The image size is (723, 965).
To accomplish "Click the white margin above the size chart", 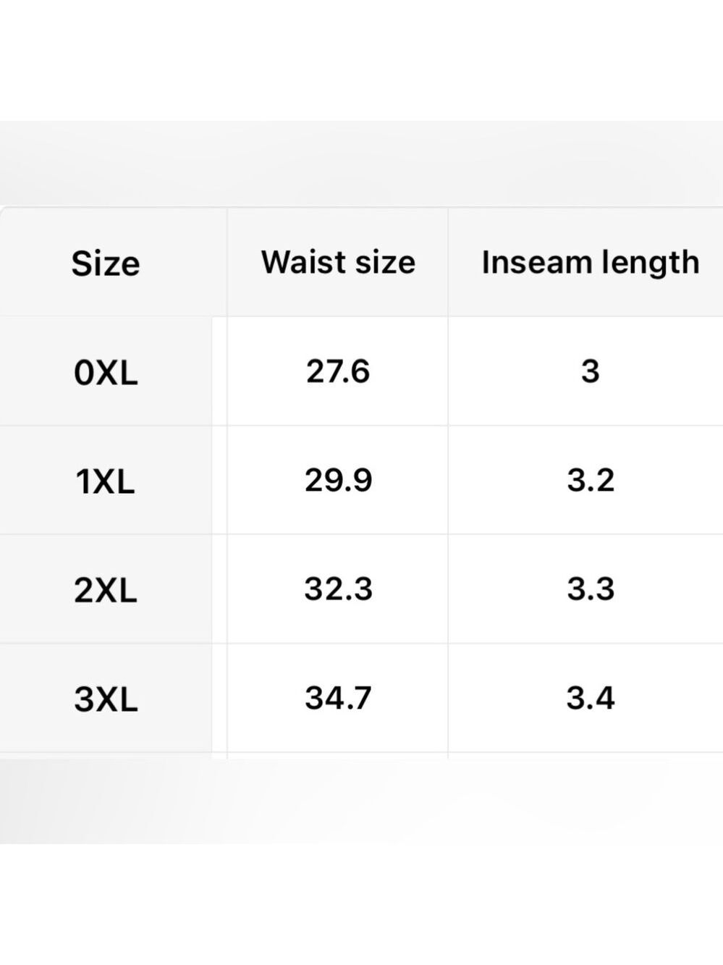I will [x=361, y=60].
